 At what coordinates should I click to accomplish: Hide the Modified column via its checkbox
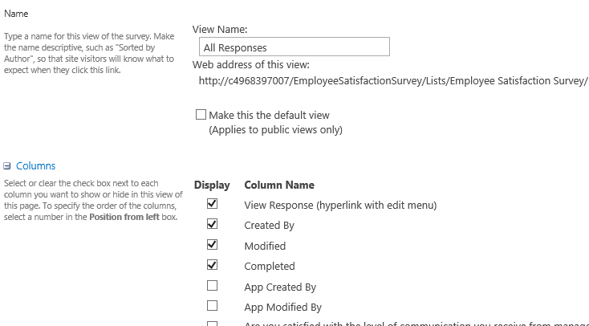coord(212,245)
